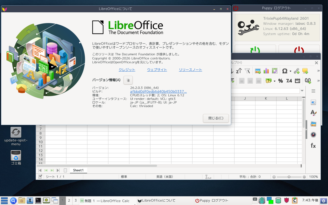The width and height of the screenshot is (328, 205).
Task: Click the Insert Hyperlink chain icon
Action: (x=296, y=71)
